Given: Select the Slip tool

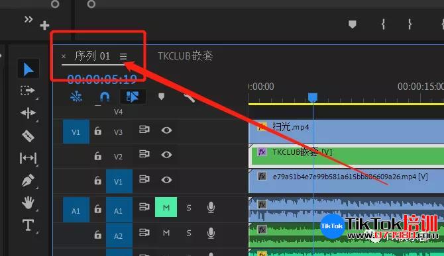Looking at the screenshot, I should coord(28,157).
